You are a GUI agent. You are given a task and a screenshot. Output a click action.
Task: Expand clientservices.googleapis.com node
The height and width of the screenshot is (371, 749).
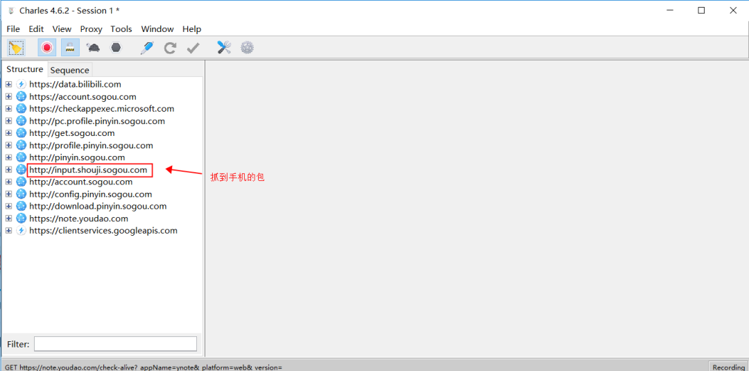pyautogui.click(x=8, y=231)
